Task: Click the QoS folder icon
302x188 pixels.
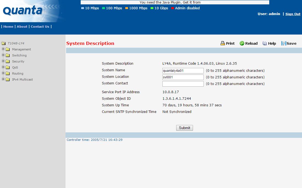Action: point(7,67)
